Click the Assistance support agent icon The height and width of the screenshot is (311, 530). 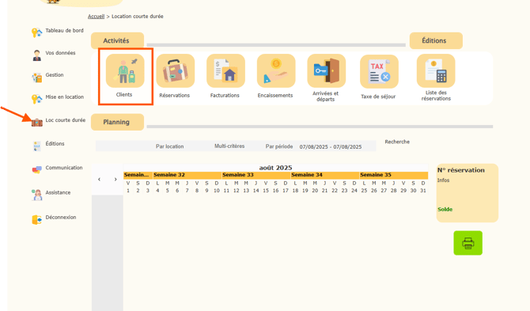tap(37, 195)
